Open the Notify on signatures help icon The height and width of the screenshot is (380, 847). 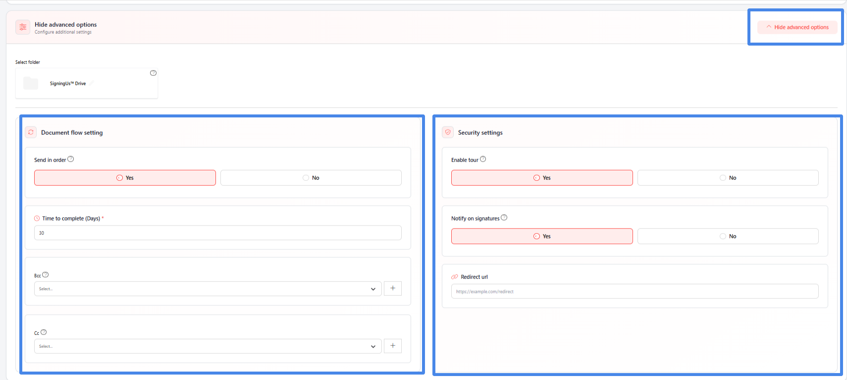[504, 217]
